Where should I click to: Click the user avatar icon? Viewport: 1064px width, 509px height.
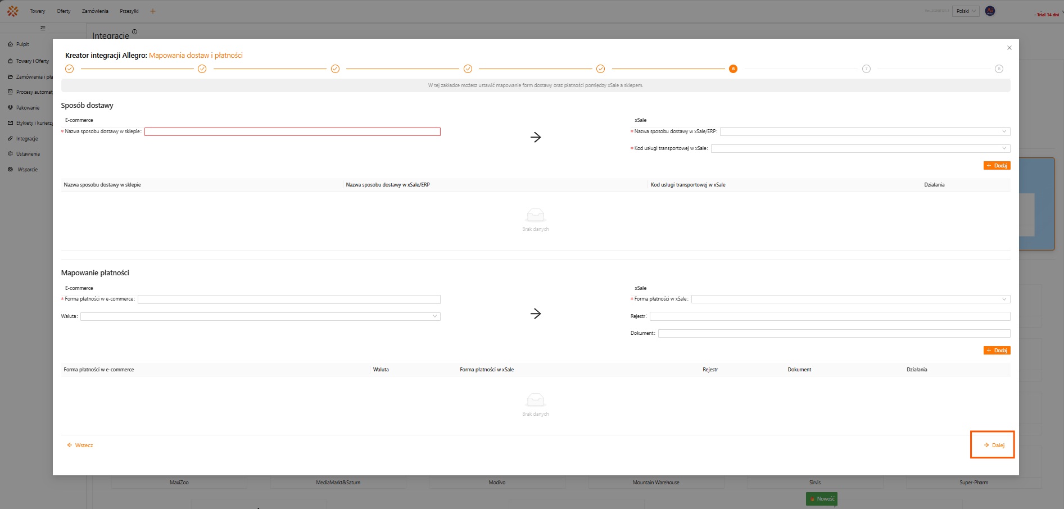click(990, 11)
